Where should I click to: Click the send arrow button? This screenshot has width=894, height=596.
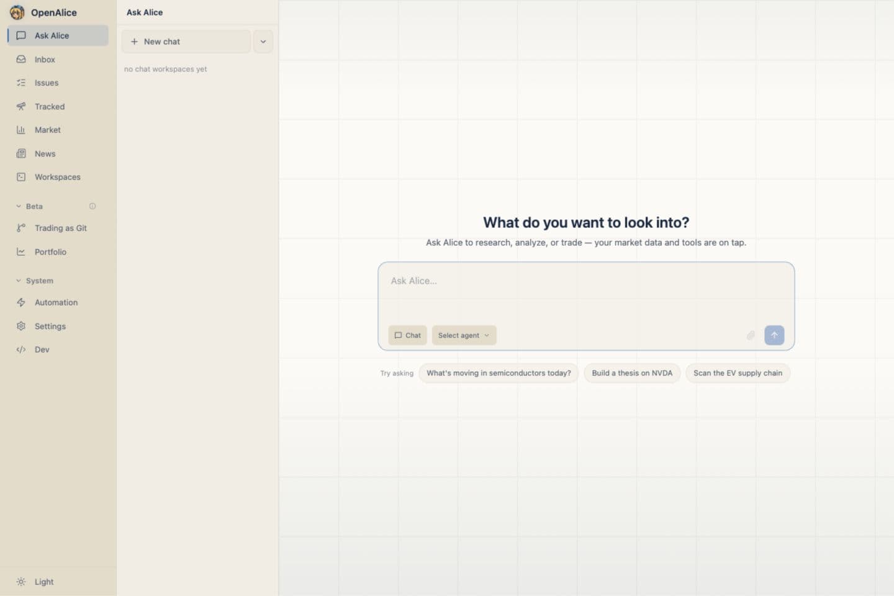[x=774, y=335]
